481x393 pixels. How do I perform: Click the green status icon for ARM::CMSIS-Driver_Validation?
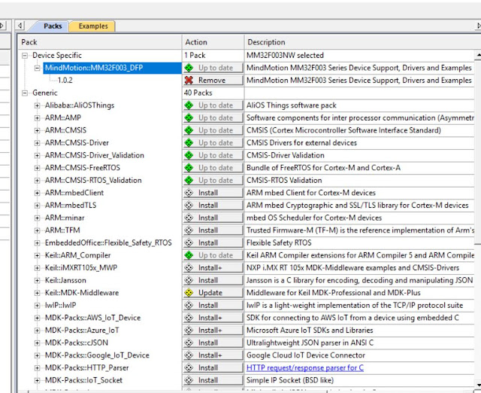click(189, 155)
